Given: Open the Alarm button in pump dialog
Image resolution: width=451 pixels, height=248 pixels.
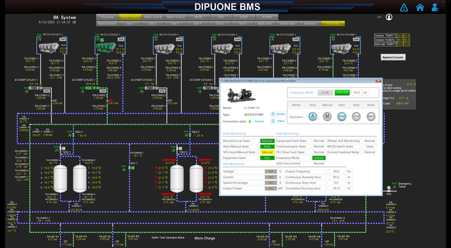Looking at the screenshot, I should [278, 121].
